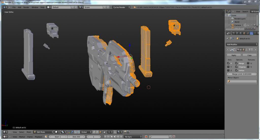This screenshot has height=140, width=260.
Task: Add a new screen layout with plus
Action: pyautogui.click(x=73, y=7)
